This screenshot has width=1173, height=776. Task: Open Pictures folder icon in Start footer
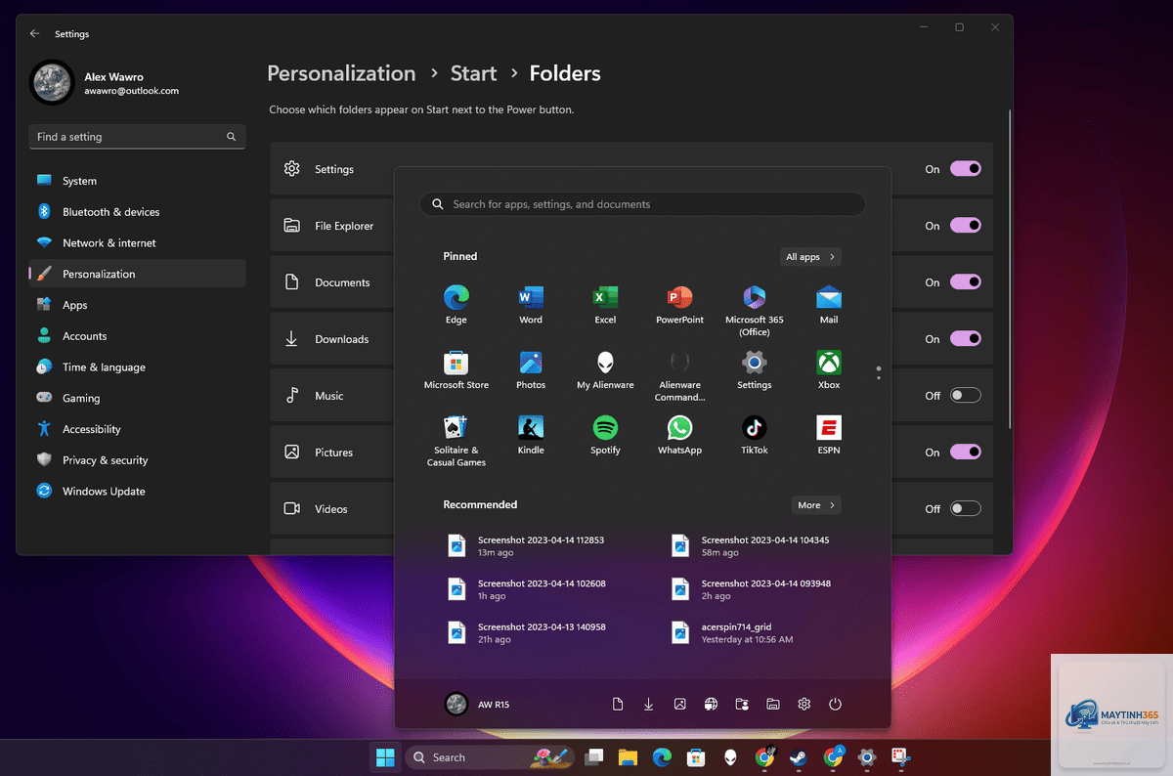coord(679,704)
